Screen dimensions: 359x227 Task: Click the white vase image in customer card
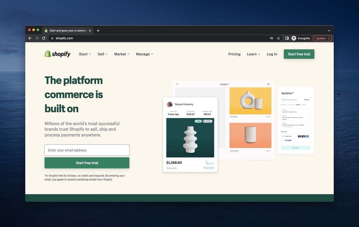pos(190,138)
